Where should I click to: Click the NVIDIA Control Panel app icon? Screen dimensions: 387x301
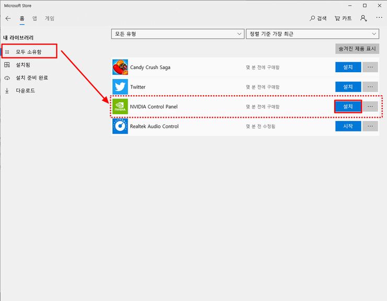point(120,106)
